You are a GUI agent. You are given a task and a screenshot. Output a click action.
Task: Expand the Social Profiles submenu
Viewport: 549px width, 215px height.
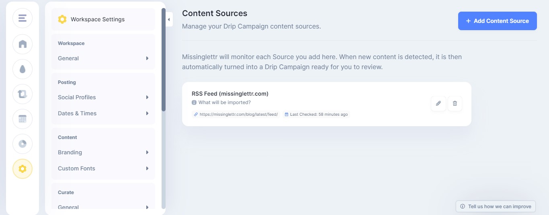click(103, 97)
